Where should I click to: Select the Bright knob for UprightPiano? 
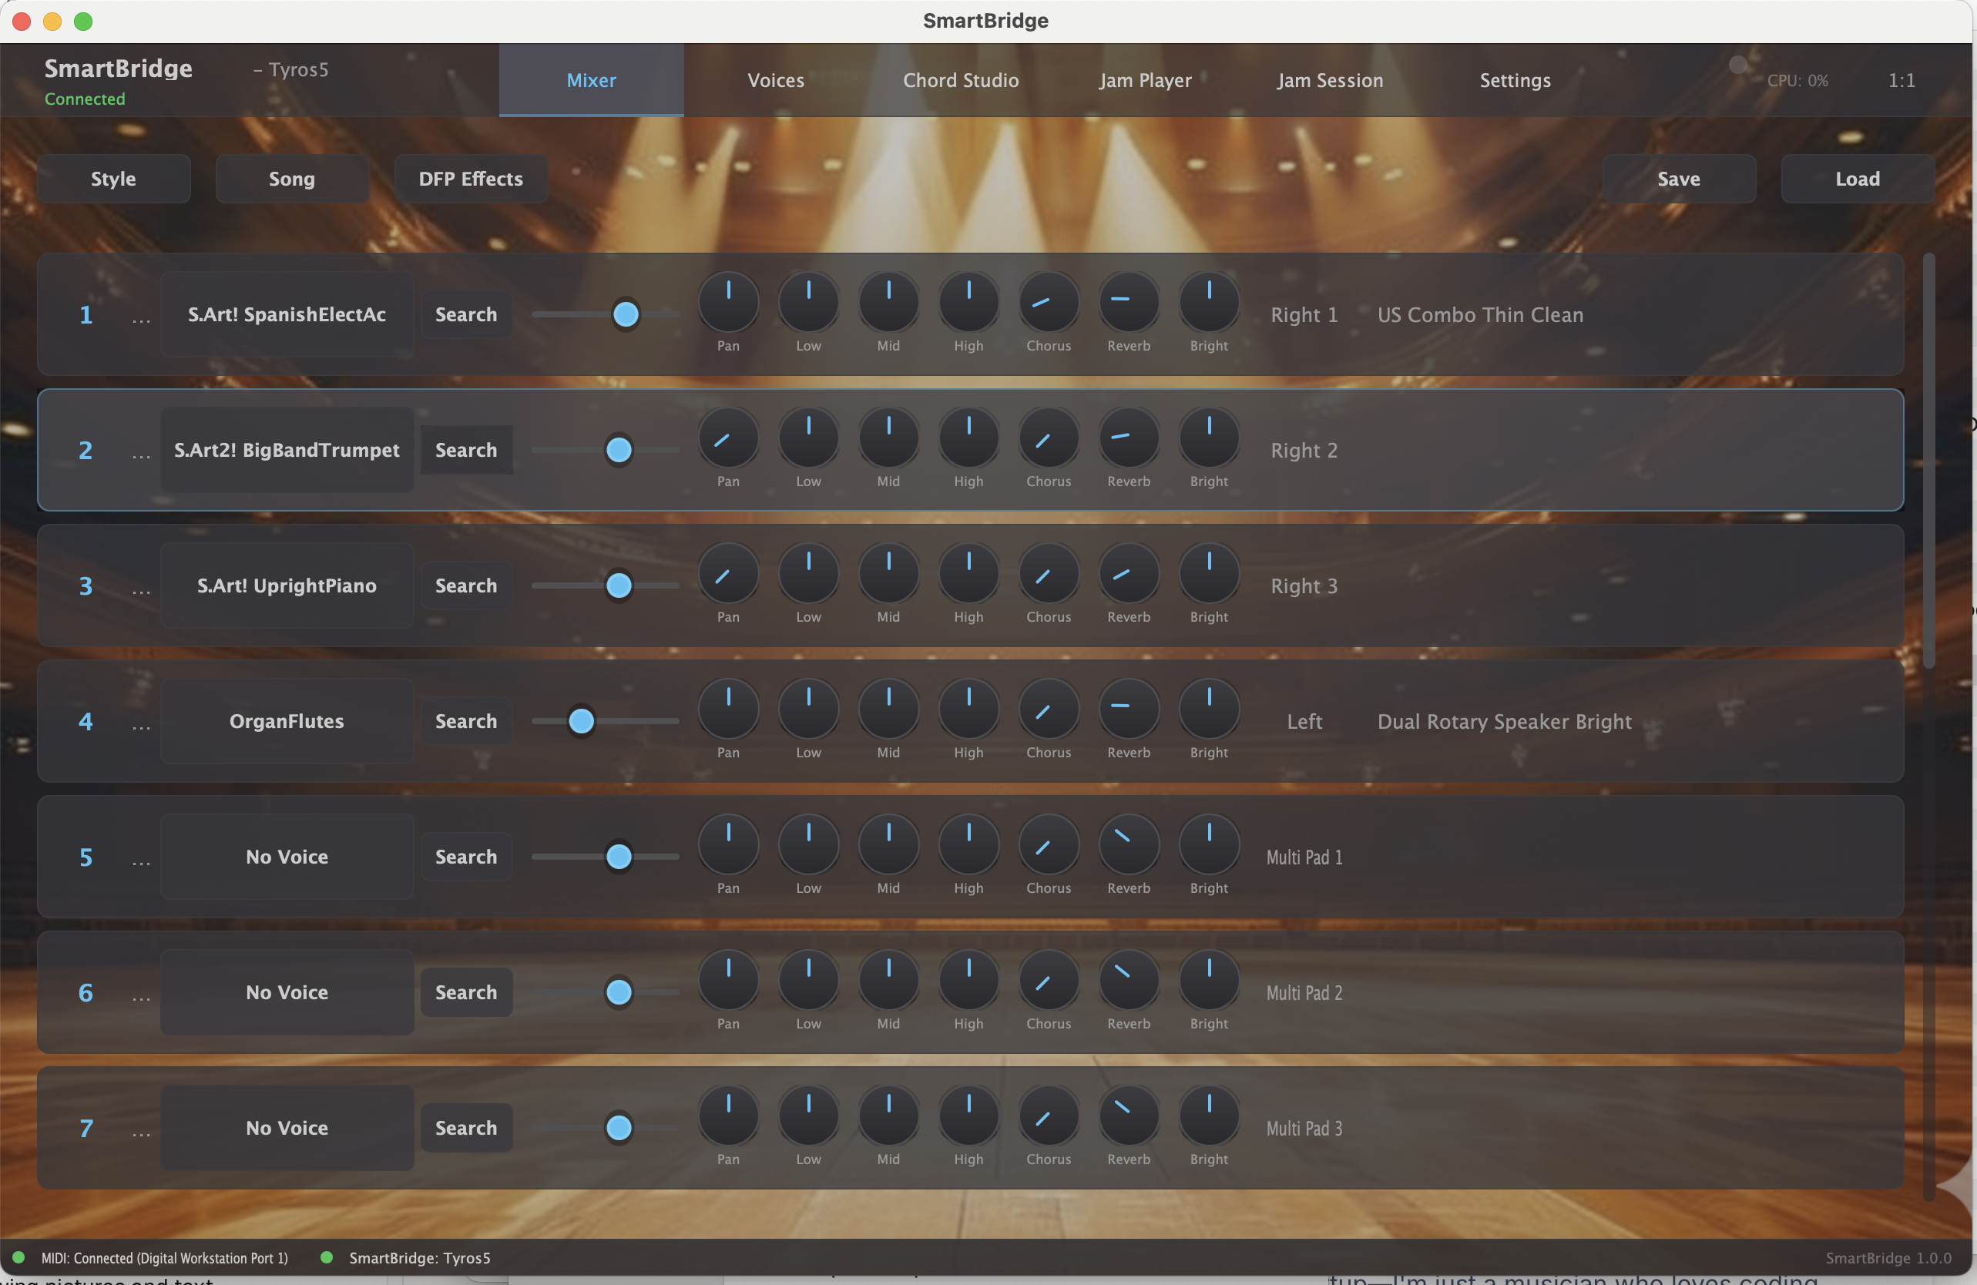(1208, 573)
